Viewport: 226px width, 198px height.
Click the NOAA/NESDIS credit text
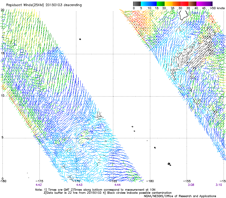[x=180, y=196]
